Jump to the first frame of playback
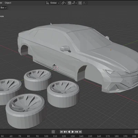 [61, 132]
